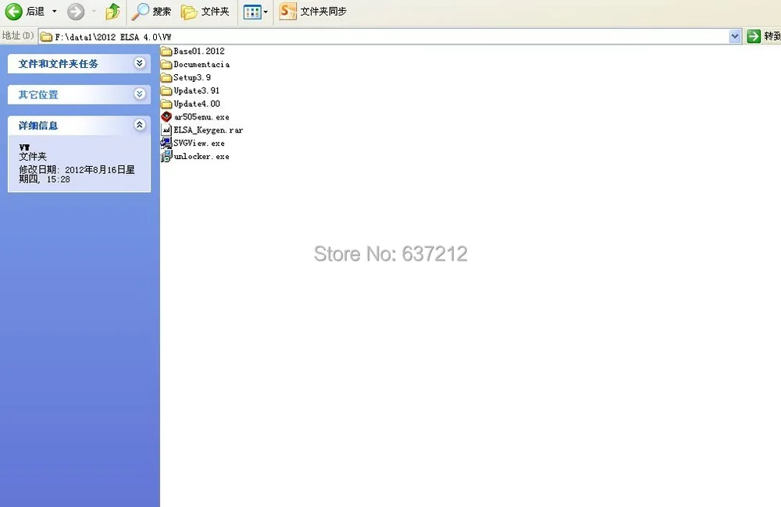This screenshot has width=781, height=507.
Task: Click the file name Setup3.9
Action: tap(192, 78)
